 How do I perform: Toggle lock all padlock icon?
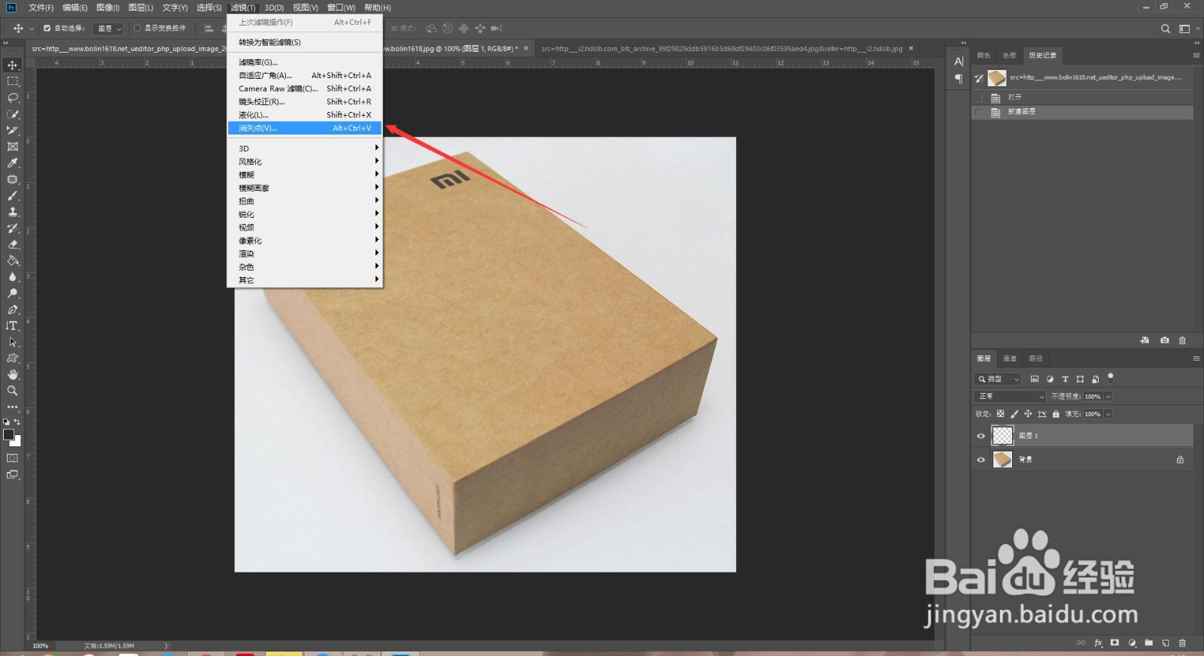pyautogui.click(x=1056, y=414)
